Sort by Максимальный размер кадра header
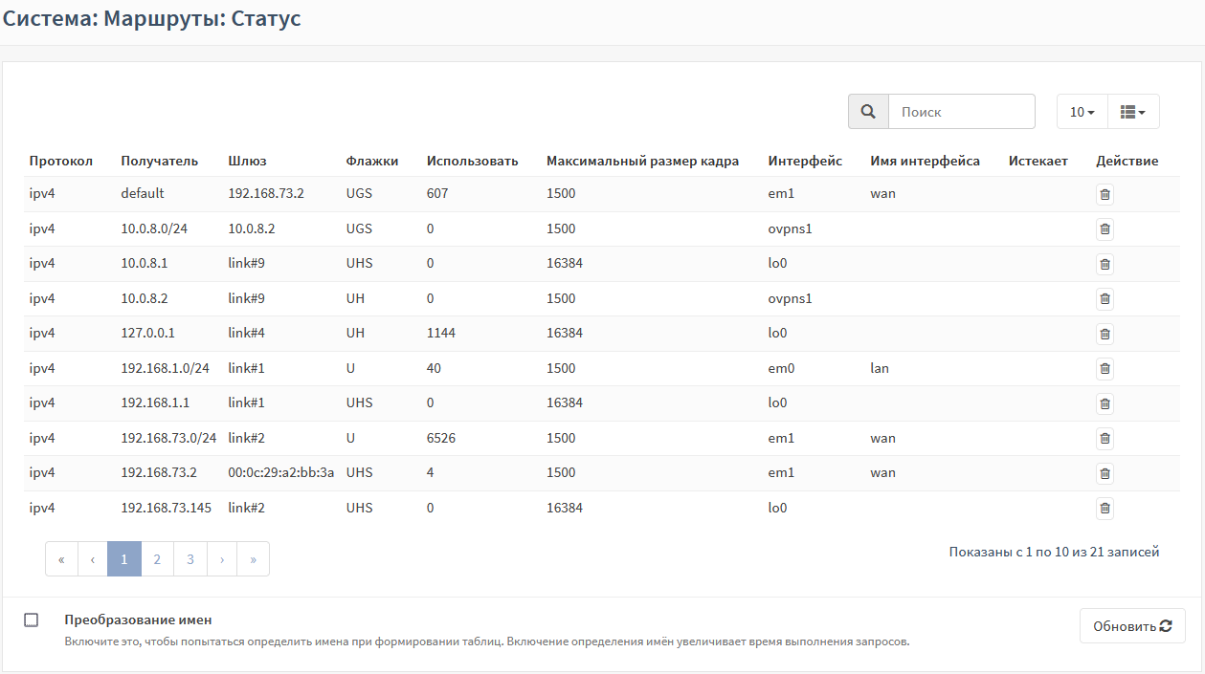This screenshot has height=674, width=1205. pyautogui.click(x=643, y=161)
